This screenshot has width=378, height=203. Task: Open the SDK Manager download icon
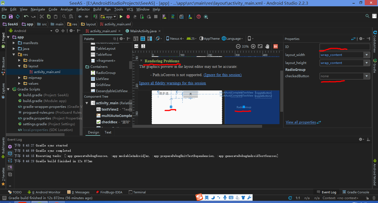pyautogui.click(x=190, y=17)
